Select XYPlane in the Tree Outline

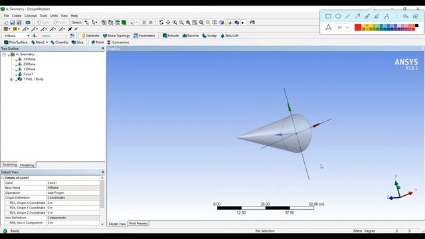pos(29,59)
